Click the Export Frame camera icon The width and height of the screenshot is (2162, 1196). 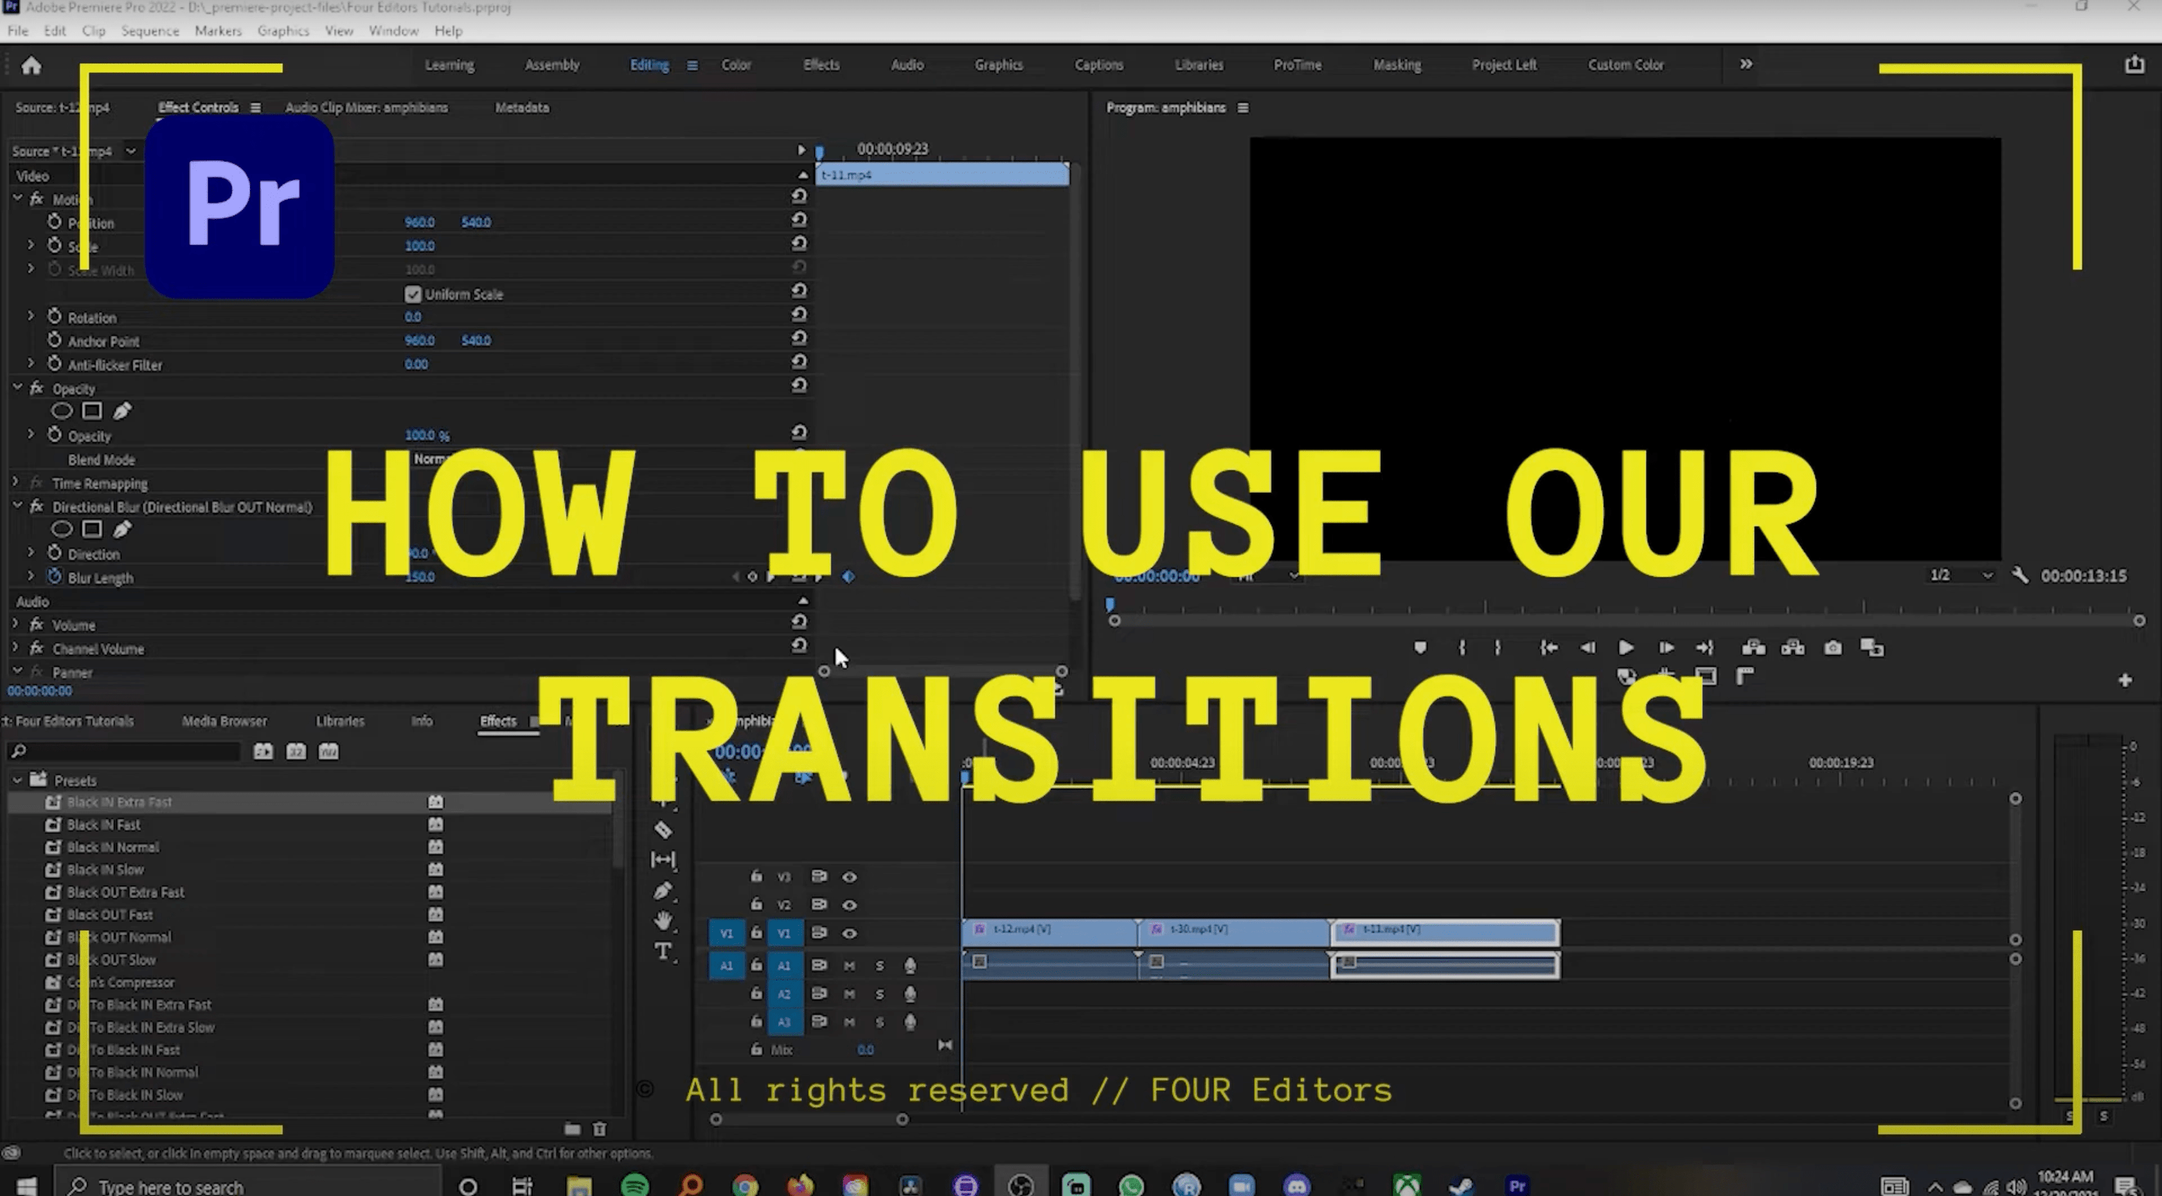1833,648
